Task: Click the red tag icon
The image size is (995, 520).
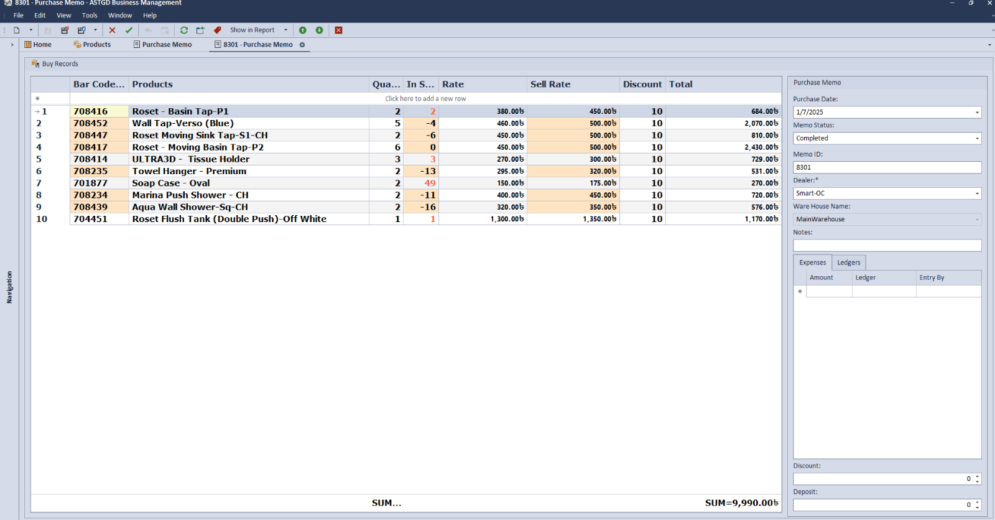Action: click(217, 30)
